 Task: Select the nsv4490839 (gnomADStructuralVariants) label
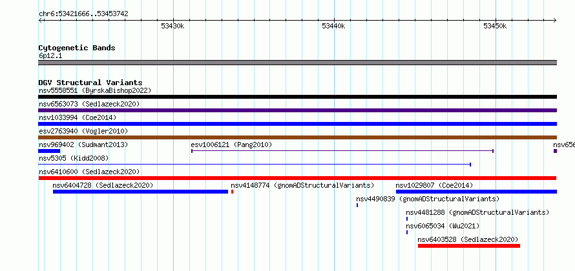pyautogui.click(x=428, y=199)
